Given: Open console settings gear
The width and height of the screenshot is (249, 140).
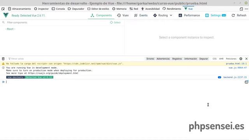Looking at the screenshot, I should pyautogui.click(x=241, y=59).
